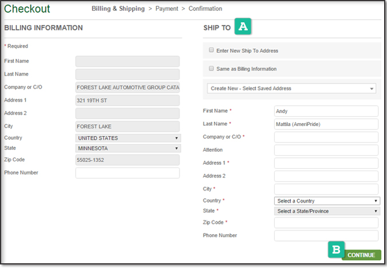Focus the shipping Company or C/O field

tap(326, 137)
